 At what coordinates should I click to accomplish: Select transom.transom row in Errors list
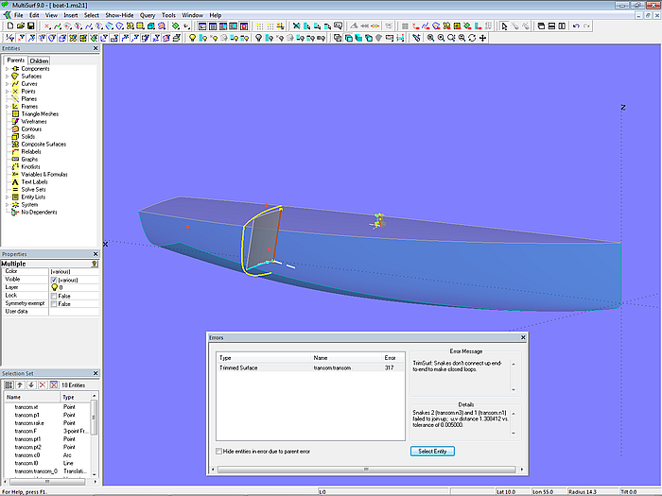tap(331, 368)
